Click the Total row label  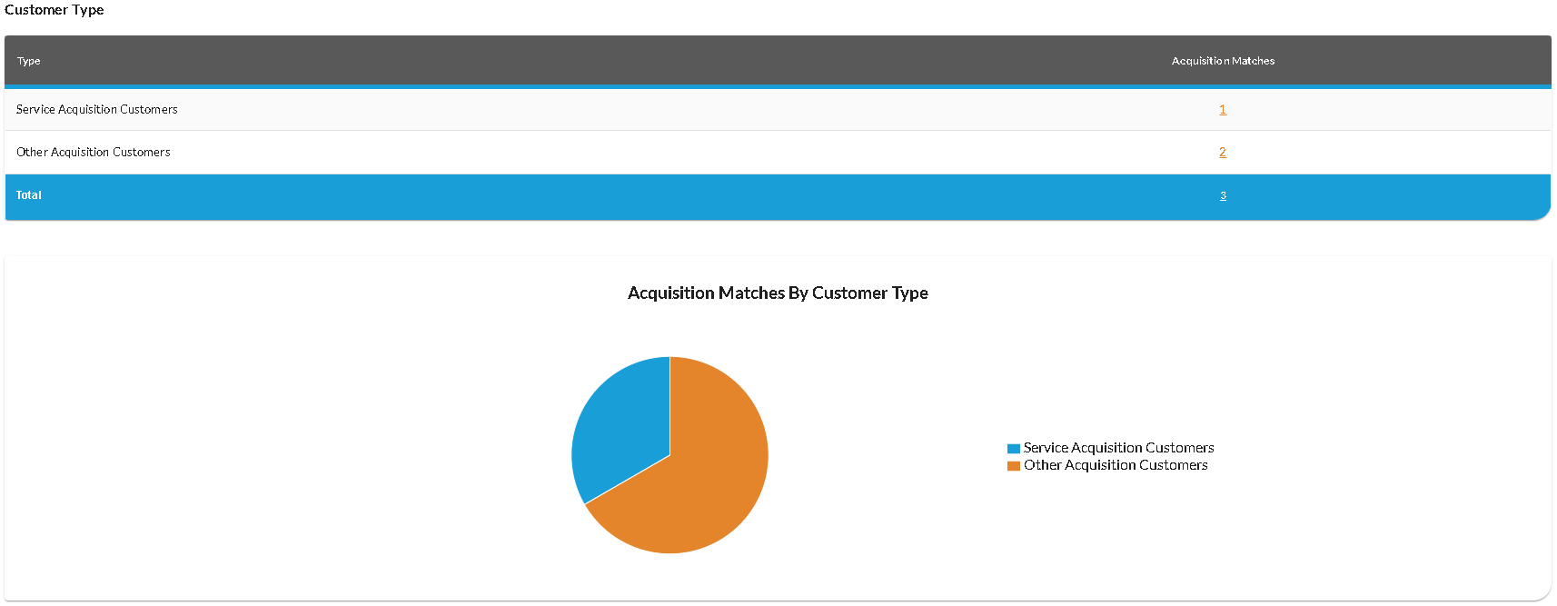[x=29, y=195]
